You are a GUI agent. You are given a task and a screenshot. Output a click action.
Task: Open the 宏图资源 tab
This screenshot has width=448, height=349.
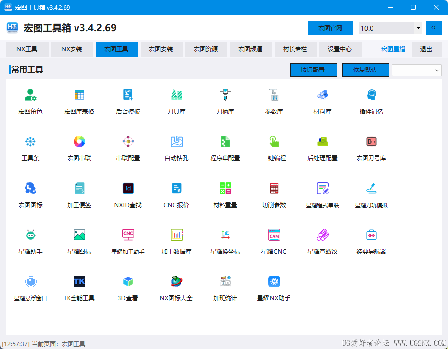[x=206, y=49]
